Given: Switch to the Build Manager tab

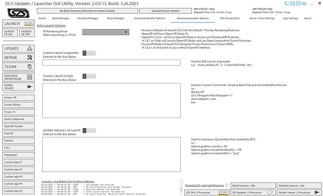Looking at the screenshot, I should [x=61, y=18].
